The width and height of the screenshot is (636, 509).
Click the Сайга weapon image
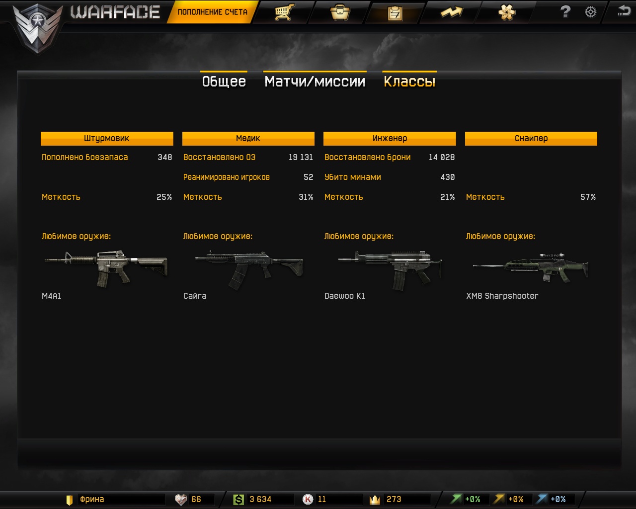pyautogui.click(x=249, y=269)
